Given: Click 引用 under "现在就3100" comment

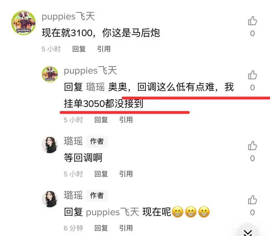Looking at the screenshot, I should pos(104,49).
